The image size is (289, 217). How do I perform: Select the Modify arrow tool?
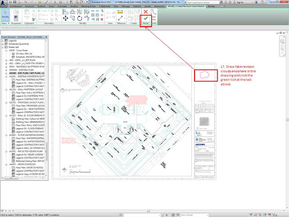tap(5, 15)
